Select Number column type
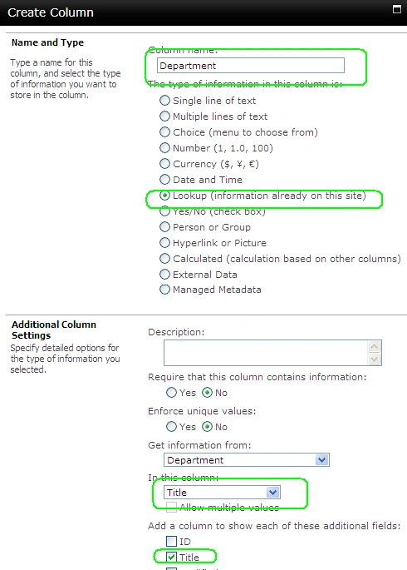This screenshot has width=407, height=570. click(x=164, y=148)
